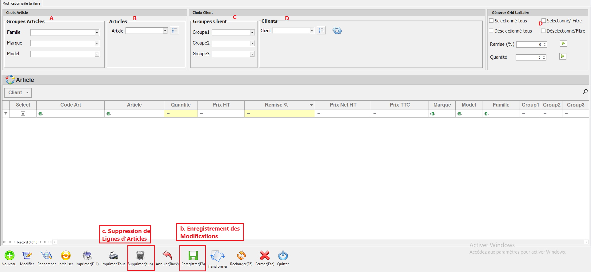Check the Déselectionné/Filtre option
The width and height of the screenshot is (591, 272).
pyautogui.click(x=543, y=31)
